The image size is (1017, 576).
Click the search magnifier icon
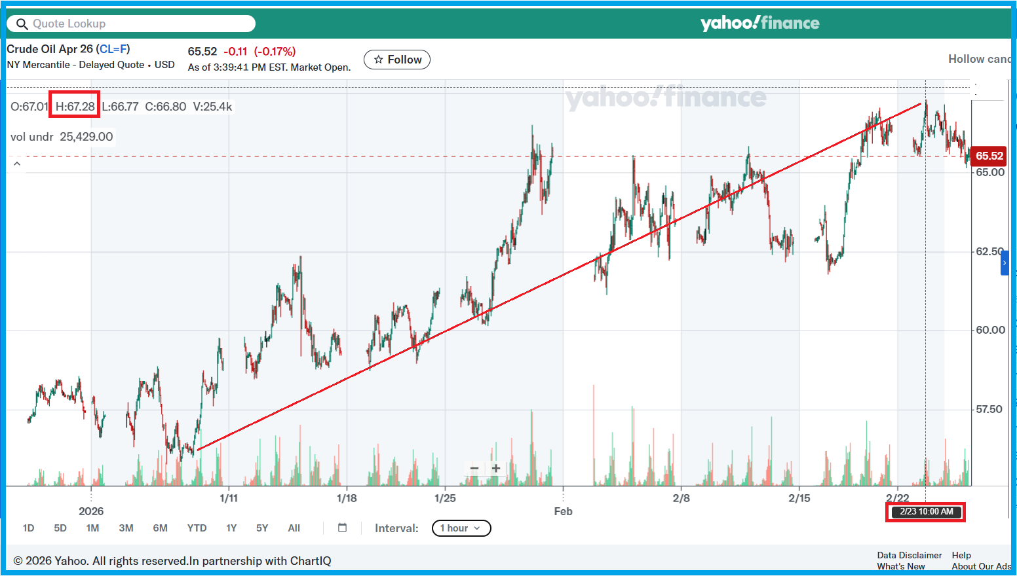pos(22,24)
